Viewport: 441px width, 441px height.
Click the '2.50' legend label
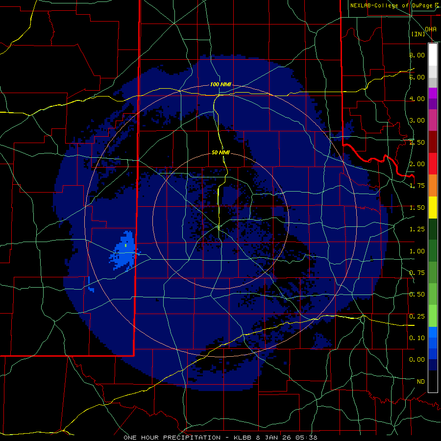(x=417, y=142)
